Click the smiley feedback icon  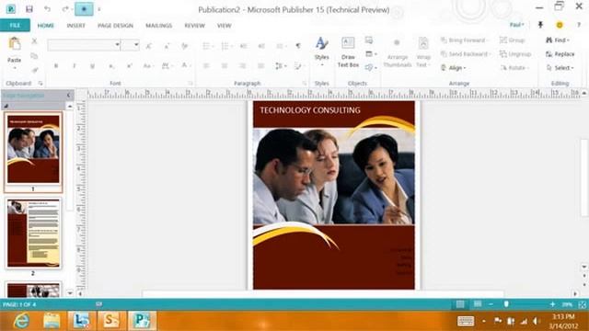coord(560,25)
